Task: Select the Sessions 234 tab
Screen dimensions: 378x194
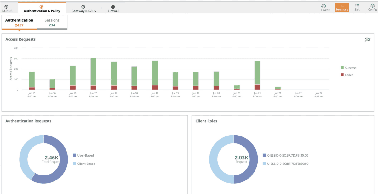Action: tap(52, 22)
